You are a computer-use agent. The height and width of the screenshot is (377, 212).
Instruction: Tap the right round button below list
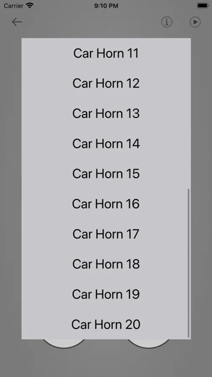tap(148, 343)
